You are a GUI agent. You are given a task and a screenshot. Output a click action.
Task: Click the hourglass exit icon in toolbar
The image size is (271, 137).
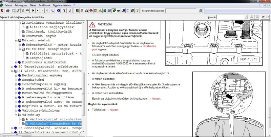click(x=2, y=11)
